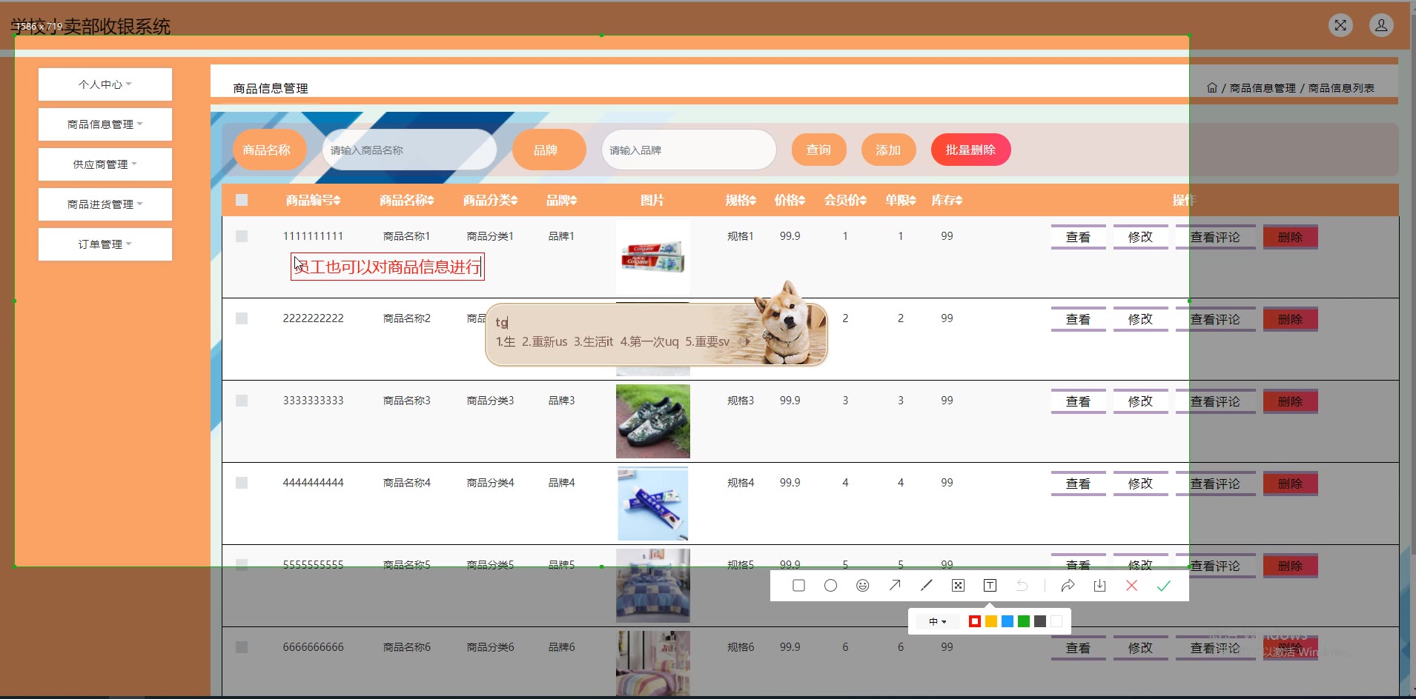Open the user profile icon in header
Image resolution: width=1416 pixels, height=699 pixels.
(1381, 25)
